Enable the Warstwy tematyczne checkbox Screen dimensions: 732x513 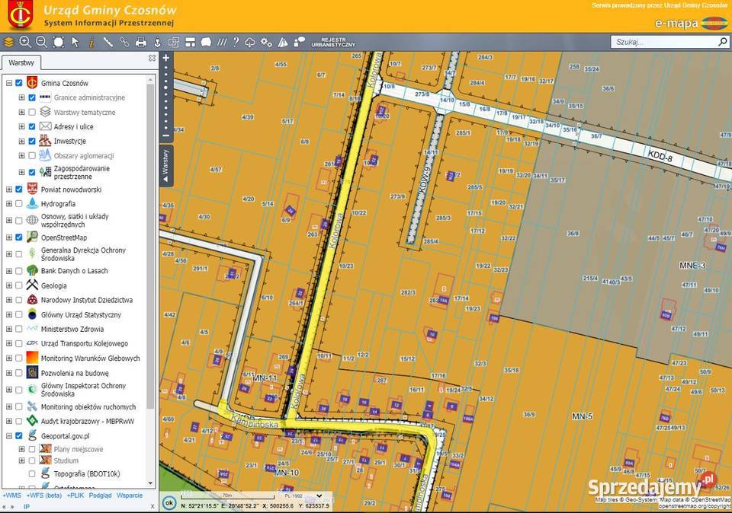click(32, 113)
